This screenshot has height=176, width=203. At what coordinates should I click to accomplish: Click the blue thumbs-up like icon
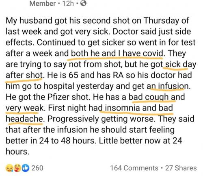point(26,168)
